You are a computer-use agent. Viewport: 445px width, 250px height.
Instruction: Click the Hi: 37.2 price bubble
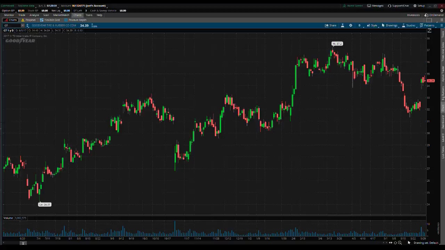click(x=337, y=44)
